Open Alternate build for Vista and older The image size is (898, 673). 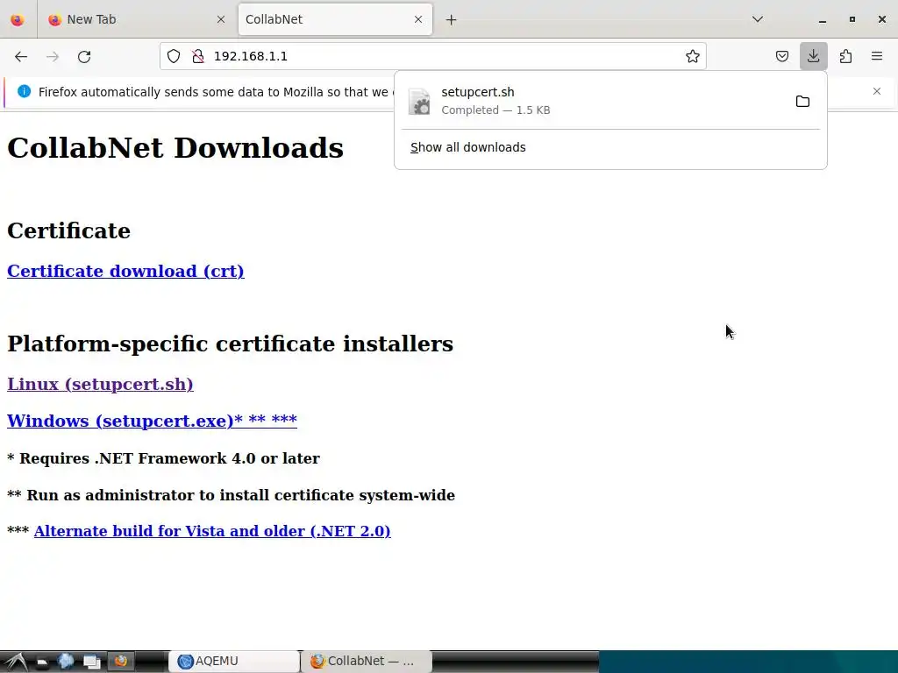[212, 531]
